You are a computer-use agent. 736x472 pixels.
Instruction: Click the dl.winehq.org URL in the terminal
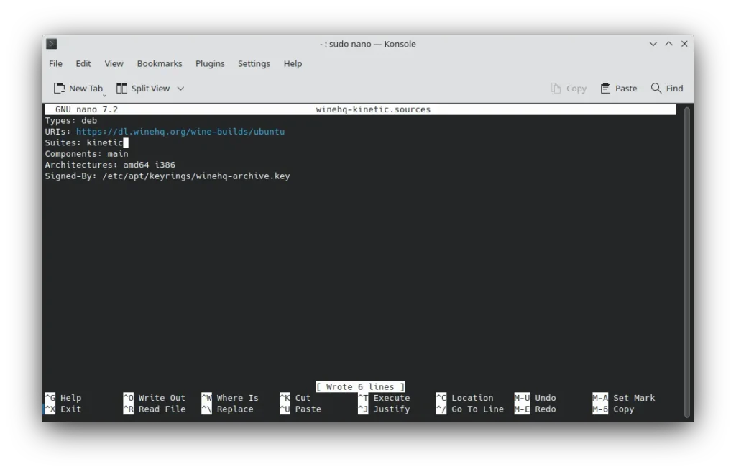(x=180, y=132)
